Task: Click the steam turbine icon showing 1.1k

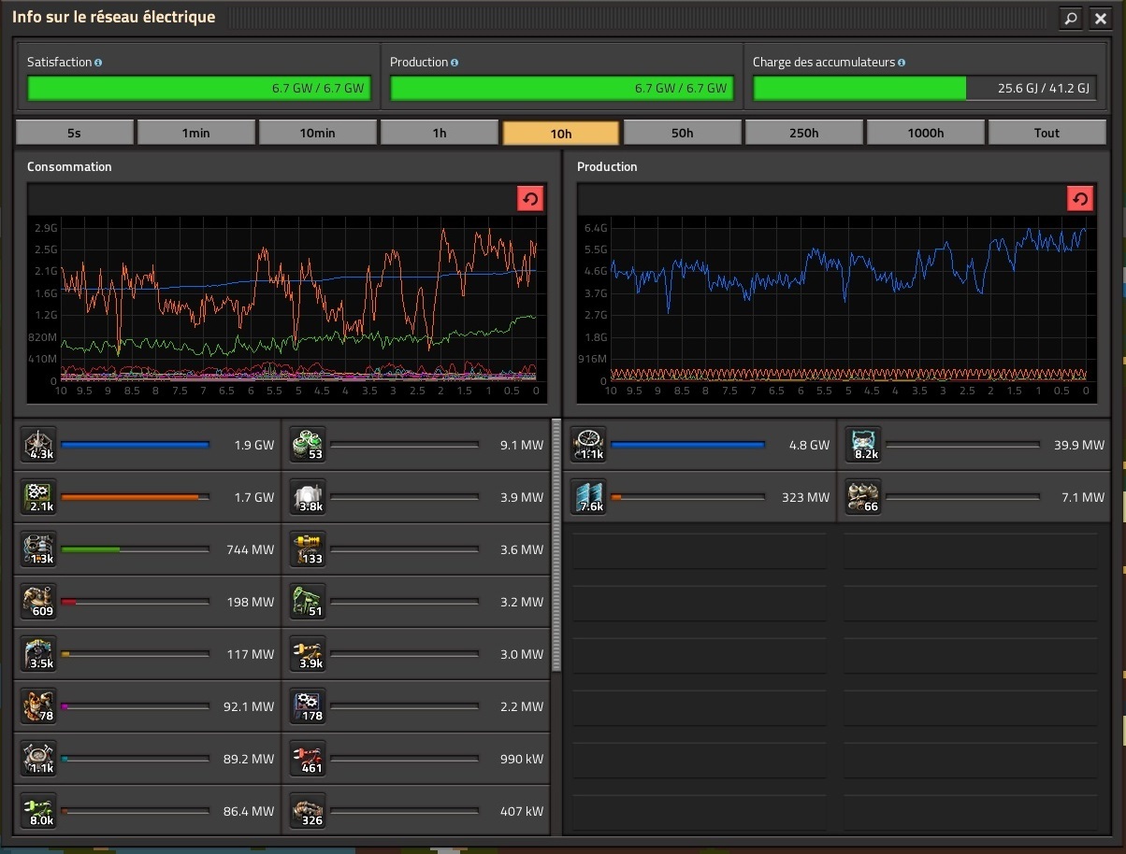Action: [589, 446]
